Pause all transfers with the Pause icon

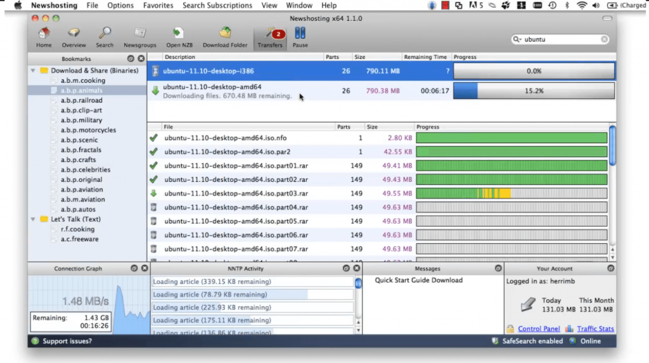300,34
